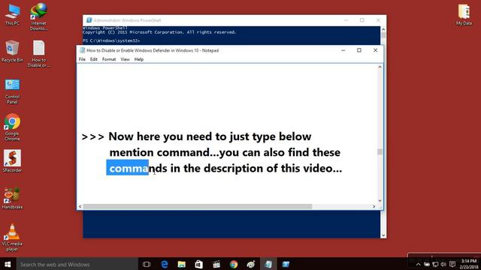Image resolution: width=481 pixels, height=270 pixels.
Task: Select VLC media player desktop shortcut
Action: 12,238
